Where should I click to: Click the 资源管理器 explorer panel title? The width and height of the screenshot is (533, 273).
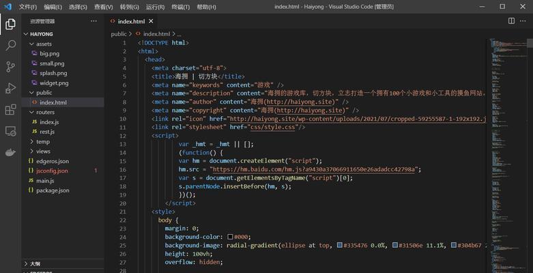pos(42,21)
